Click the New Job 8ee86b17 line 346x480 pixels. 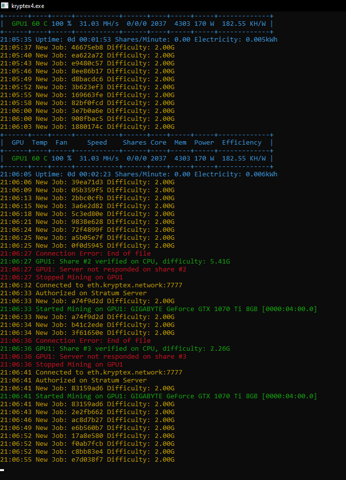(87, 71)
